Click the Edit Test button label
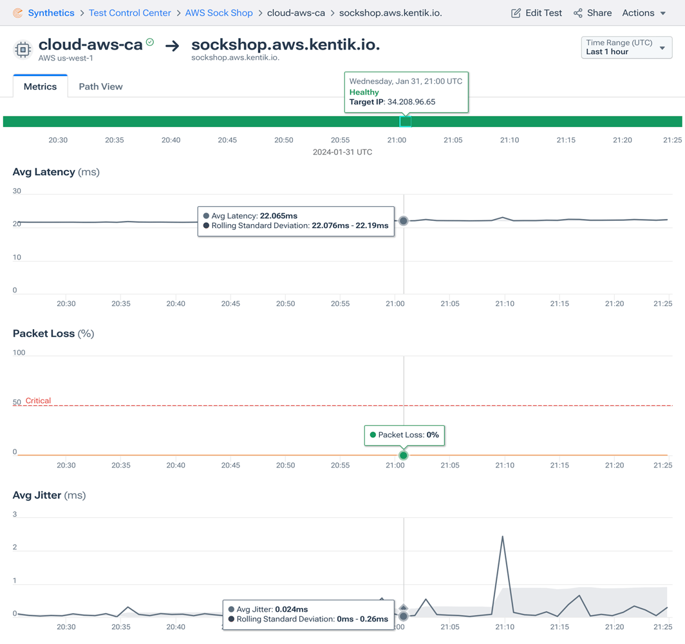 coord(543,12)
